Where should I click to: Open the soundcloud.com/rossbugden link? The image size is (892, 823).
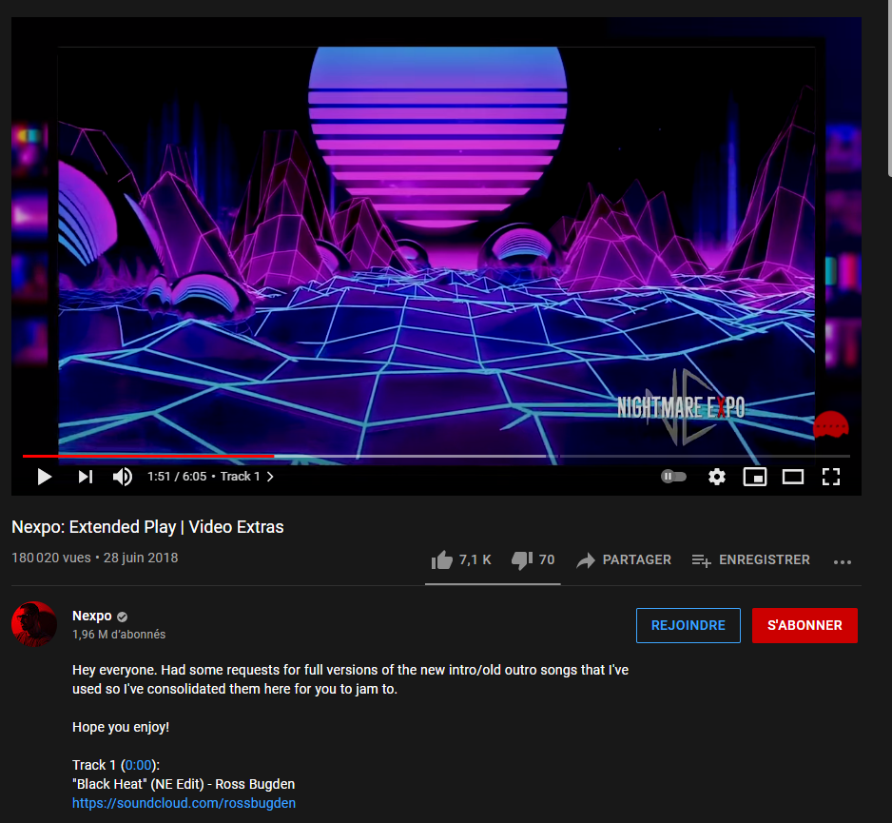click(x=184, y=803)
